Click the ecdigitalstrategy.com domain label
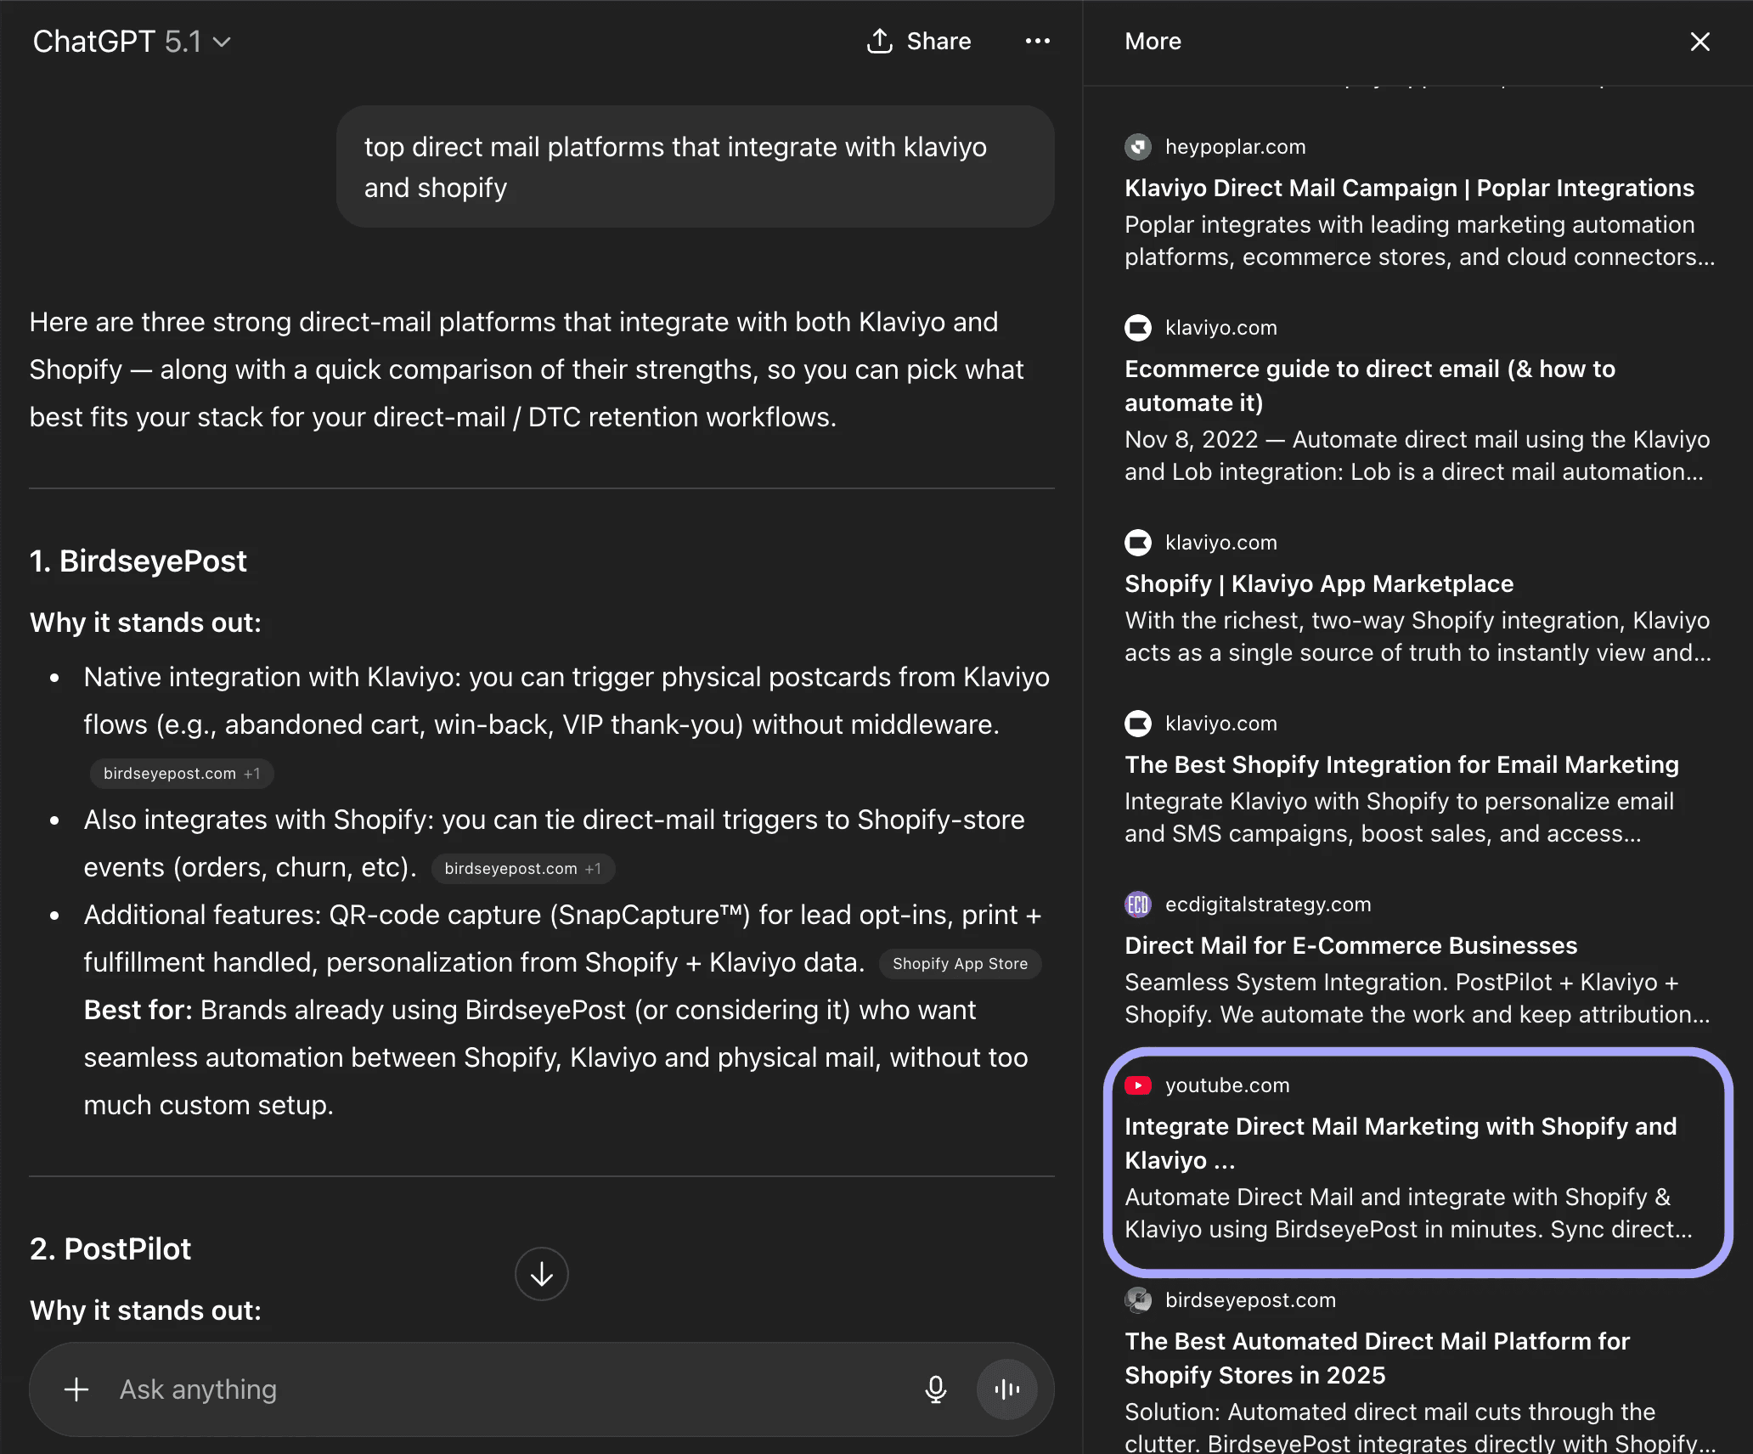Image resolution: width=1753 pixels, height=1454 pixels. tap(1268, 905)
